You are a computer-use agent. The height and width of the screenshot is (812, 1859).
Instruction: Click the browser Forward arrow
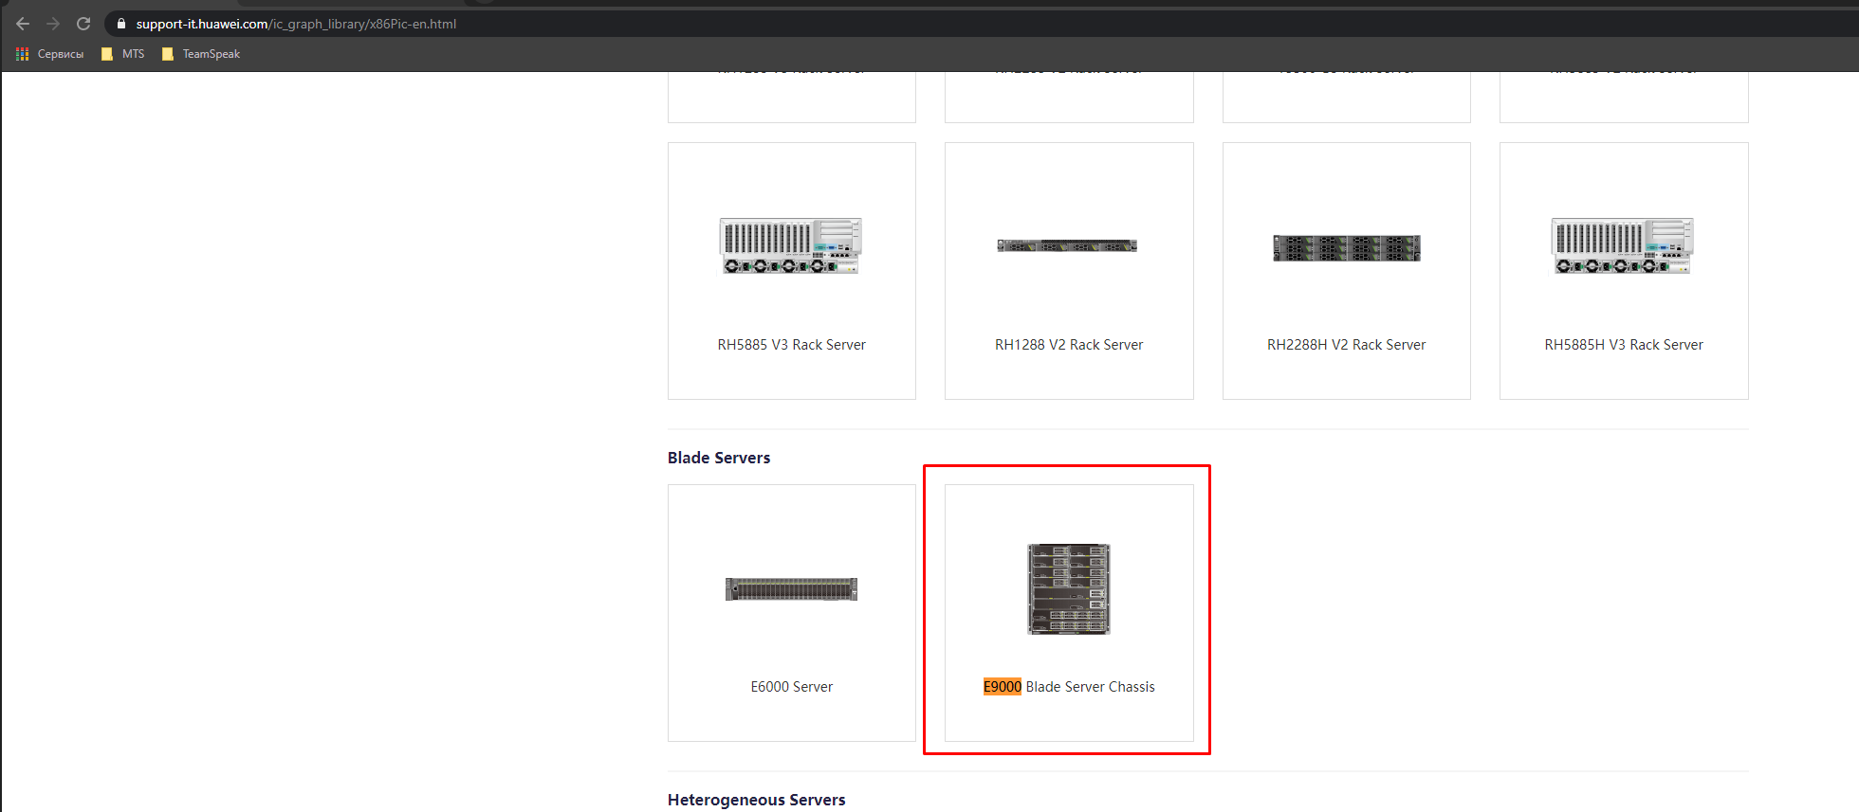53,24
